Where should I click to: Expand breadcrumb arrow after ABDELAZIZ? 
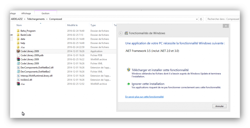[25, 19]
